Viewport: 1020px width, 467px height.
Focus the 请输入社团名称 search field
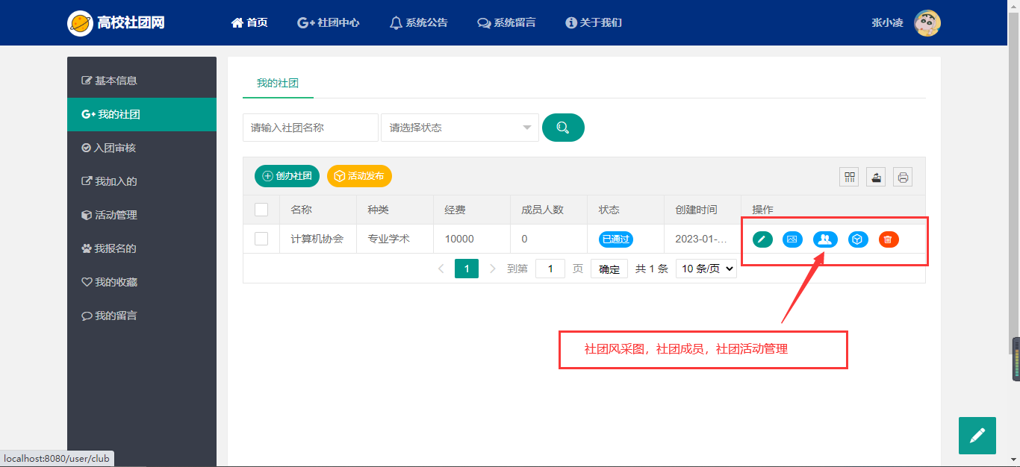pyautogui.click(x=311, y=128)
